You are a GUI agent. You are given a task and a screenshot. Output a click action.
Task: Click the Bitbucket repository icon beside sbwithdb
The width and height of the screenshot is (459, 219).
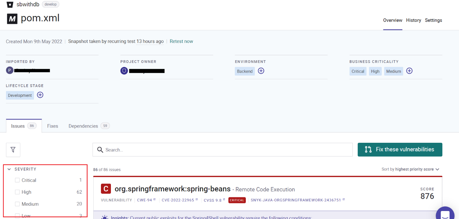10,5
